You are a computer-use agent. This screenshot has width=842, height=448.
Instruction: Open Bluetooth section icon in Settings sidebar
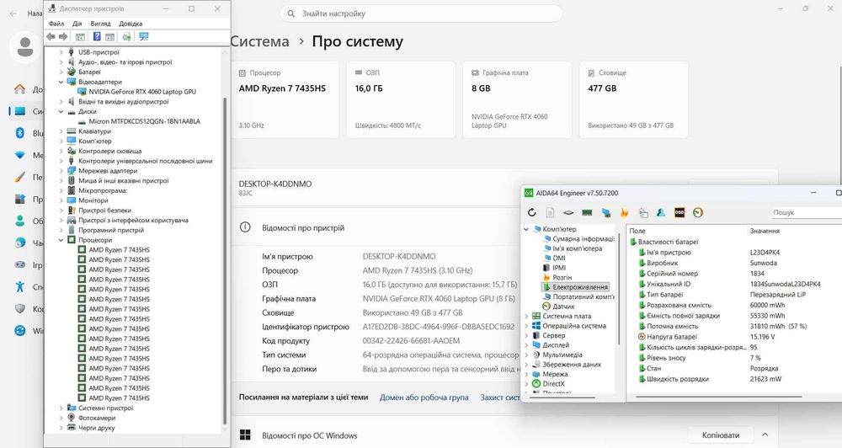click(20, 133)
